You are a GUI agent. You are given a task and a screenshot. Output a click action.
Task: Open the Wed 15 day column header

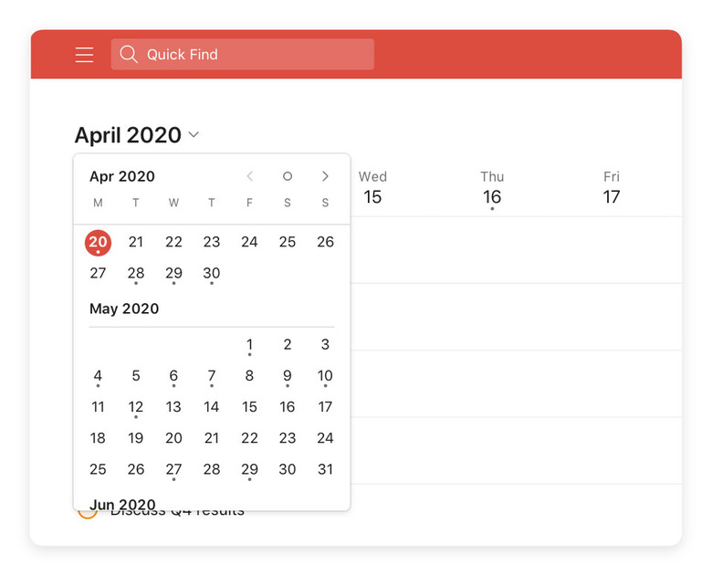(x=372, y=188)
